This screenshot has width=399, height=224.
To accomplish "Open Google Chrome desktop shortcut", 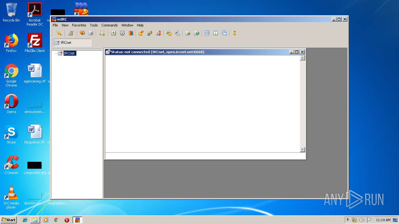I will pyautogui.click(x=11, y=76).
